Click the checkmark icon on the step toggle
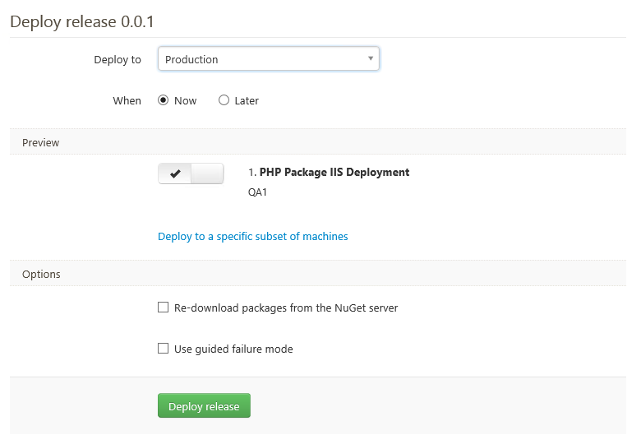 174,173
